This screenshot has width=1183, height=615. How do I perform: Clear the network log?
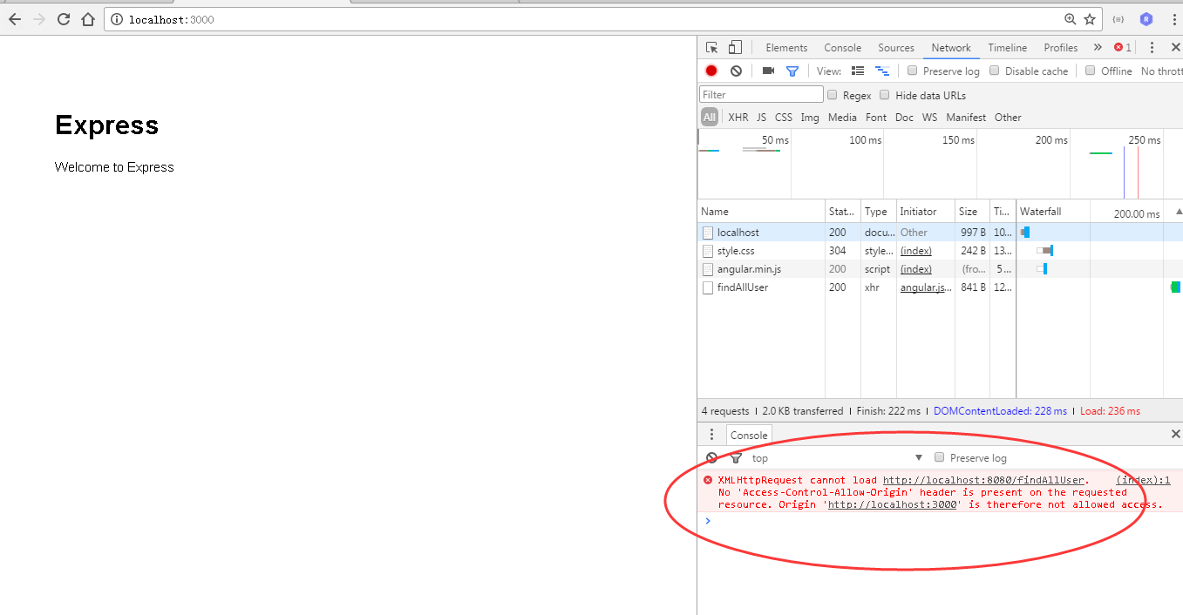737,71
